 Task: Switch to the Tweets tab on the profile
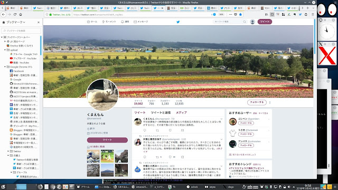point(140,112)
